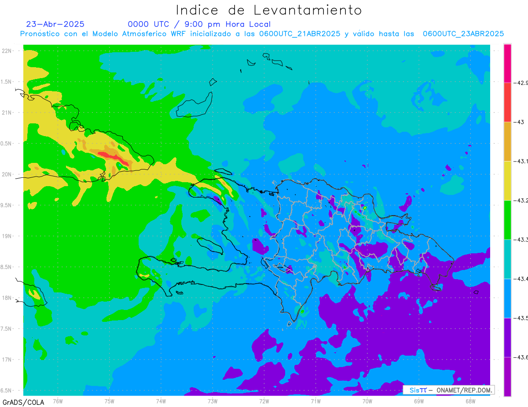Pick the teal legend swatch between -43.3 and -43.4

507,259
